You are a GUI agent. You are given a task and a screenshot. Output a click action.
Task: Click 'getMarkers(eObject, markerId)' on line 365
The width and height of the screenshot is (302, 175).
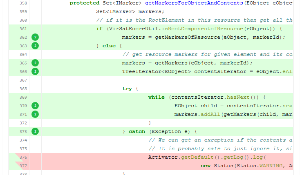(202, 63)
